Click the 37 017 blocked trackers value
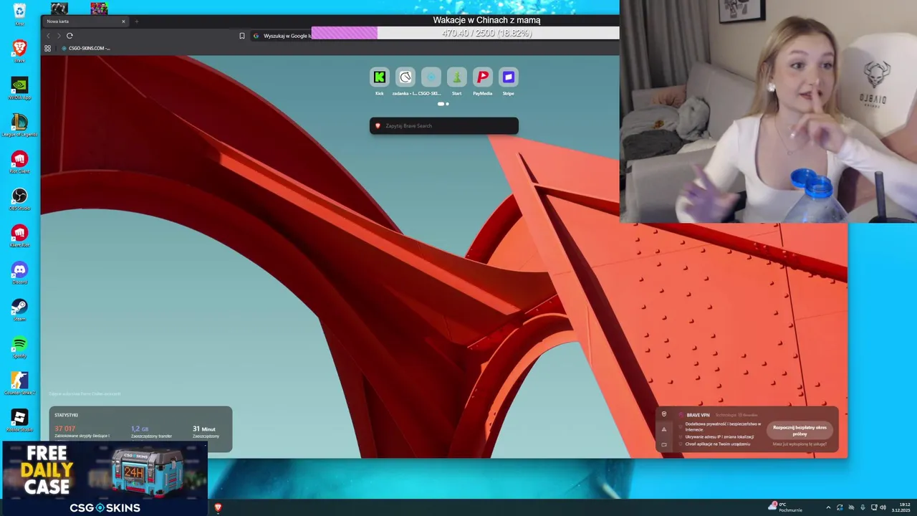Image resolution: width=917 pixels, height=516 pixels. point(64,429)
